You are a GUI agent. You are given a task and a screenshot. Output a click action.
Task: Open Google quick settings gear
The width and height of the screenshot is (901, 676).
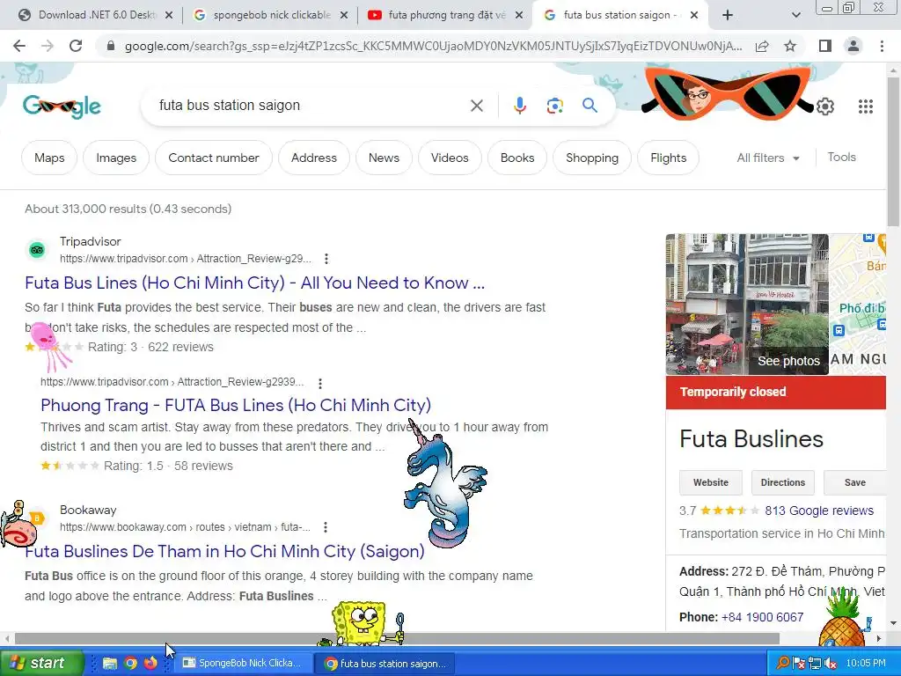825,107
